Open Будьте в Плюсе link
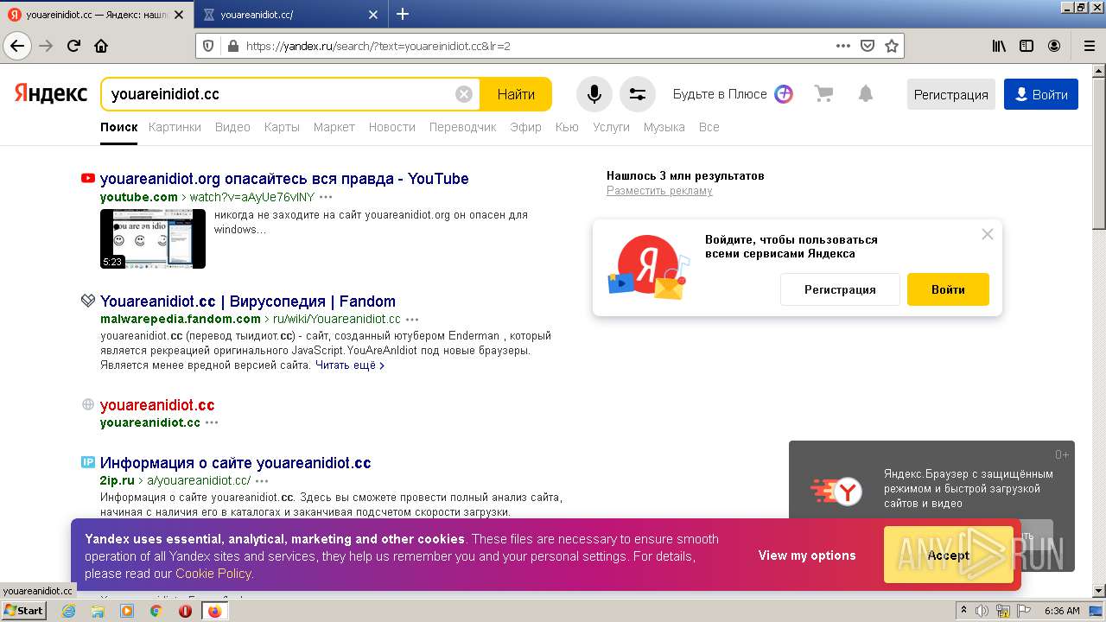 733,94
